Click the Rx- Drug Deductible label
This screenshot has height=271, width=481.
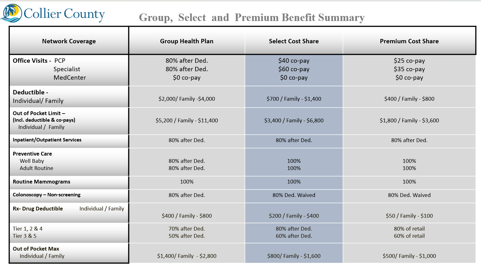click(38, 209)
